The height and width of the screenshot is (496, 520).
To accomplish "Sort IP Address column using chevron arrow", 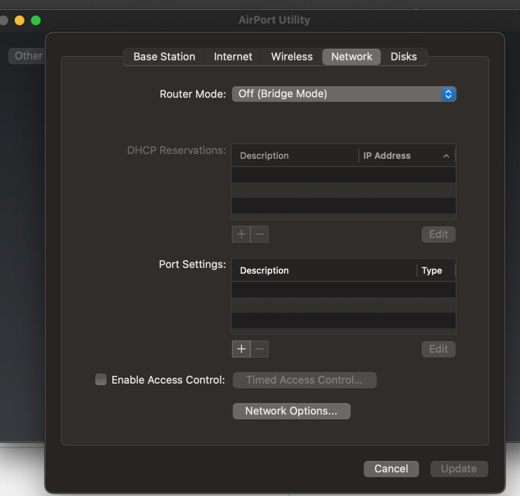I will click(446, 156).
